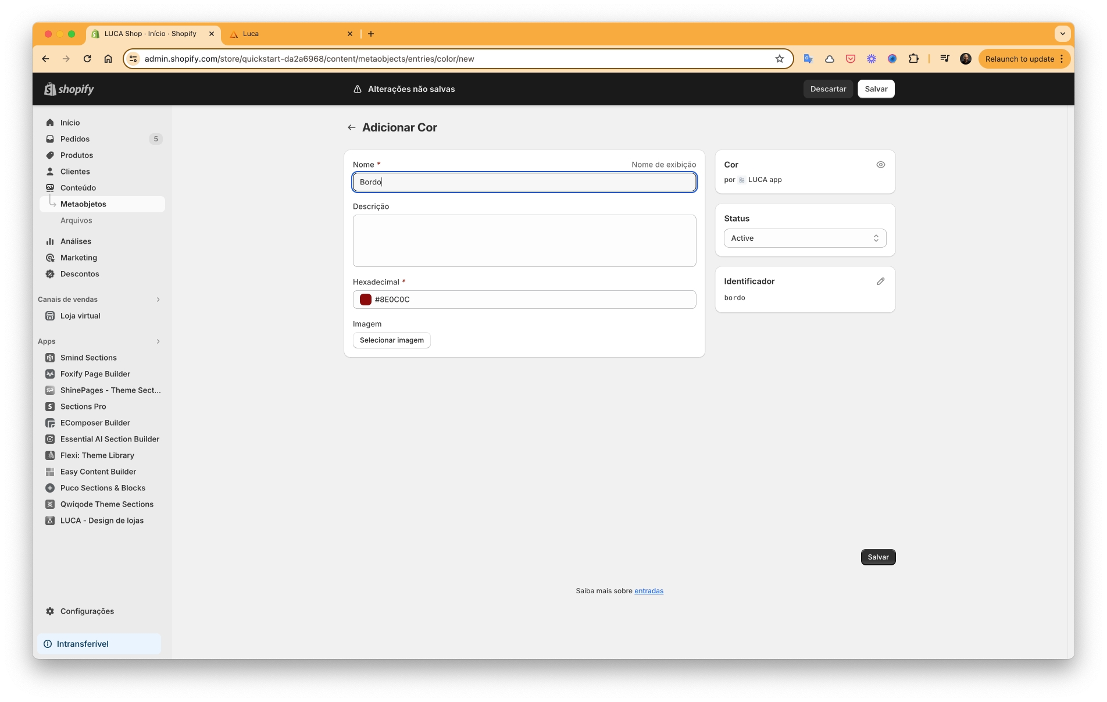The height and width of the screenshot is (702, 1107).
Task: Bookmark page with the star icon
Action: coord(779,59)
